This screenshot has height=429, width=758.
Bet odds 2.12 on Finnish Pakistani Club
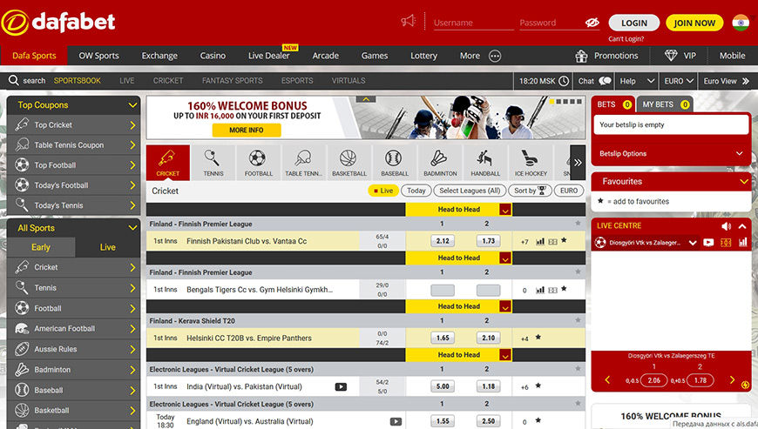443,241
